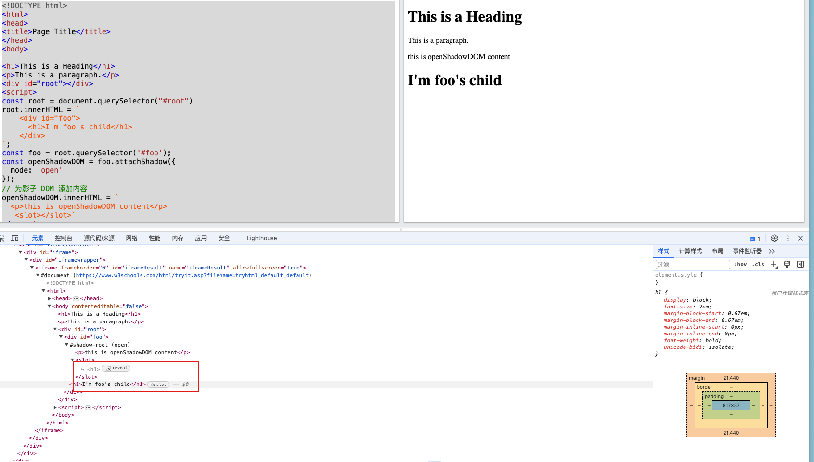This screenshot has height=462, width=814.
Task: Click the foo.attachShadow code line
Action: tap(89, 162)
